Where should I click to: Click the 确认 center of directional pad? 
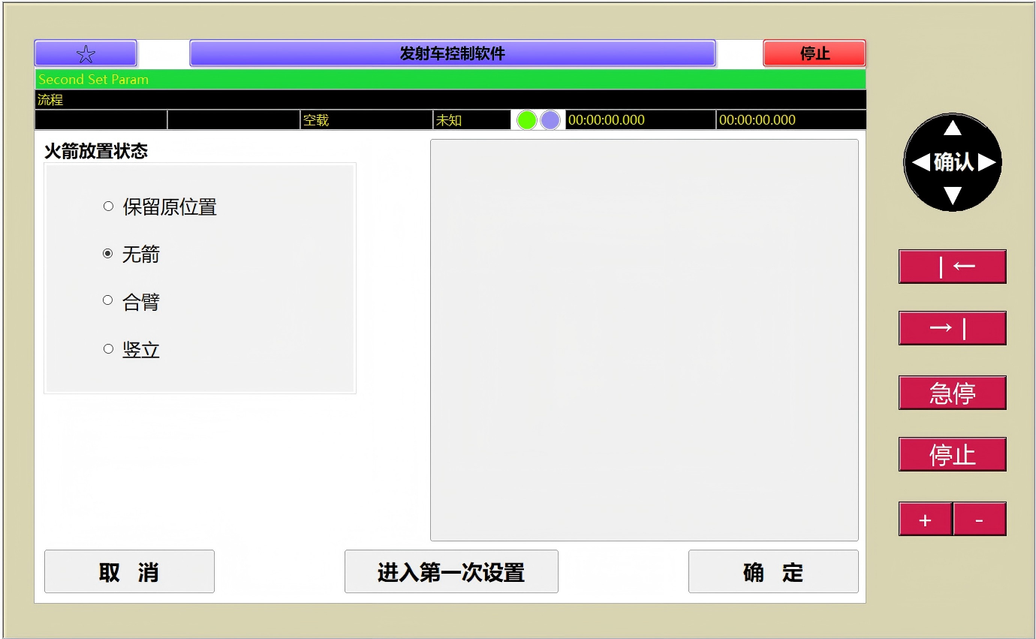(x=953, y=162)
